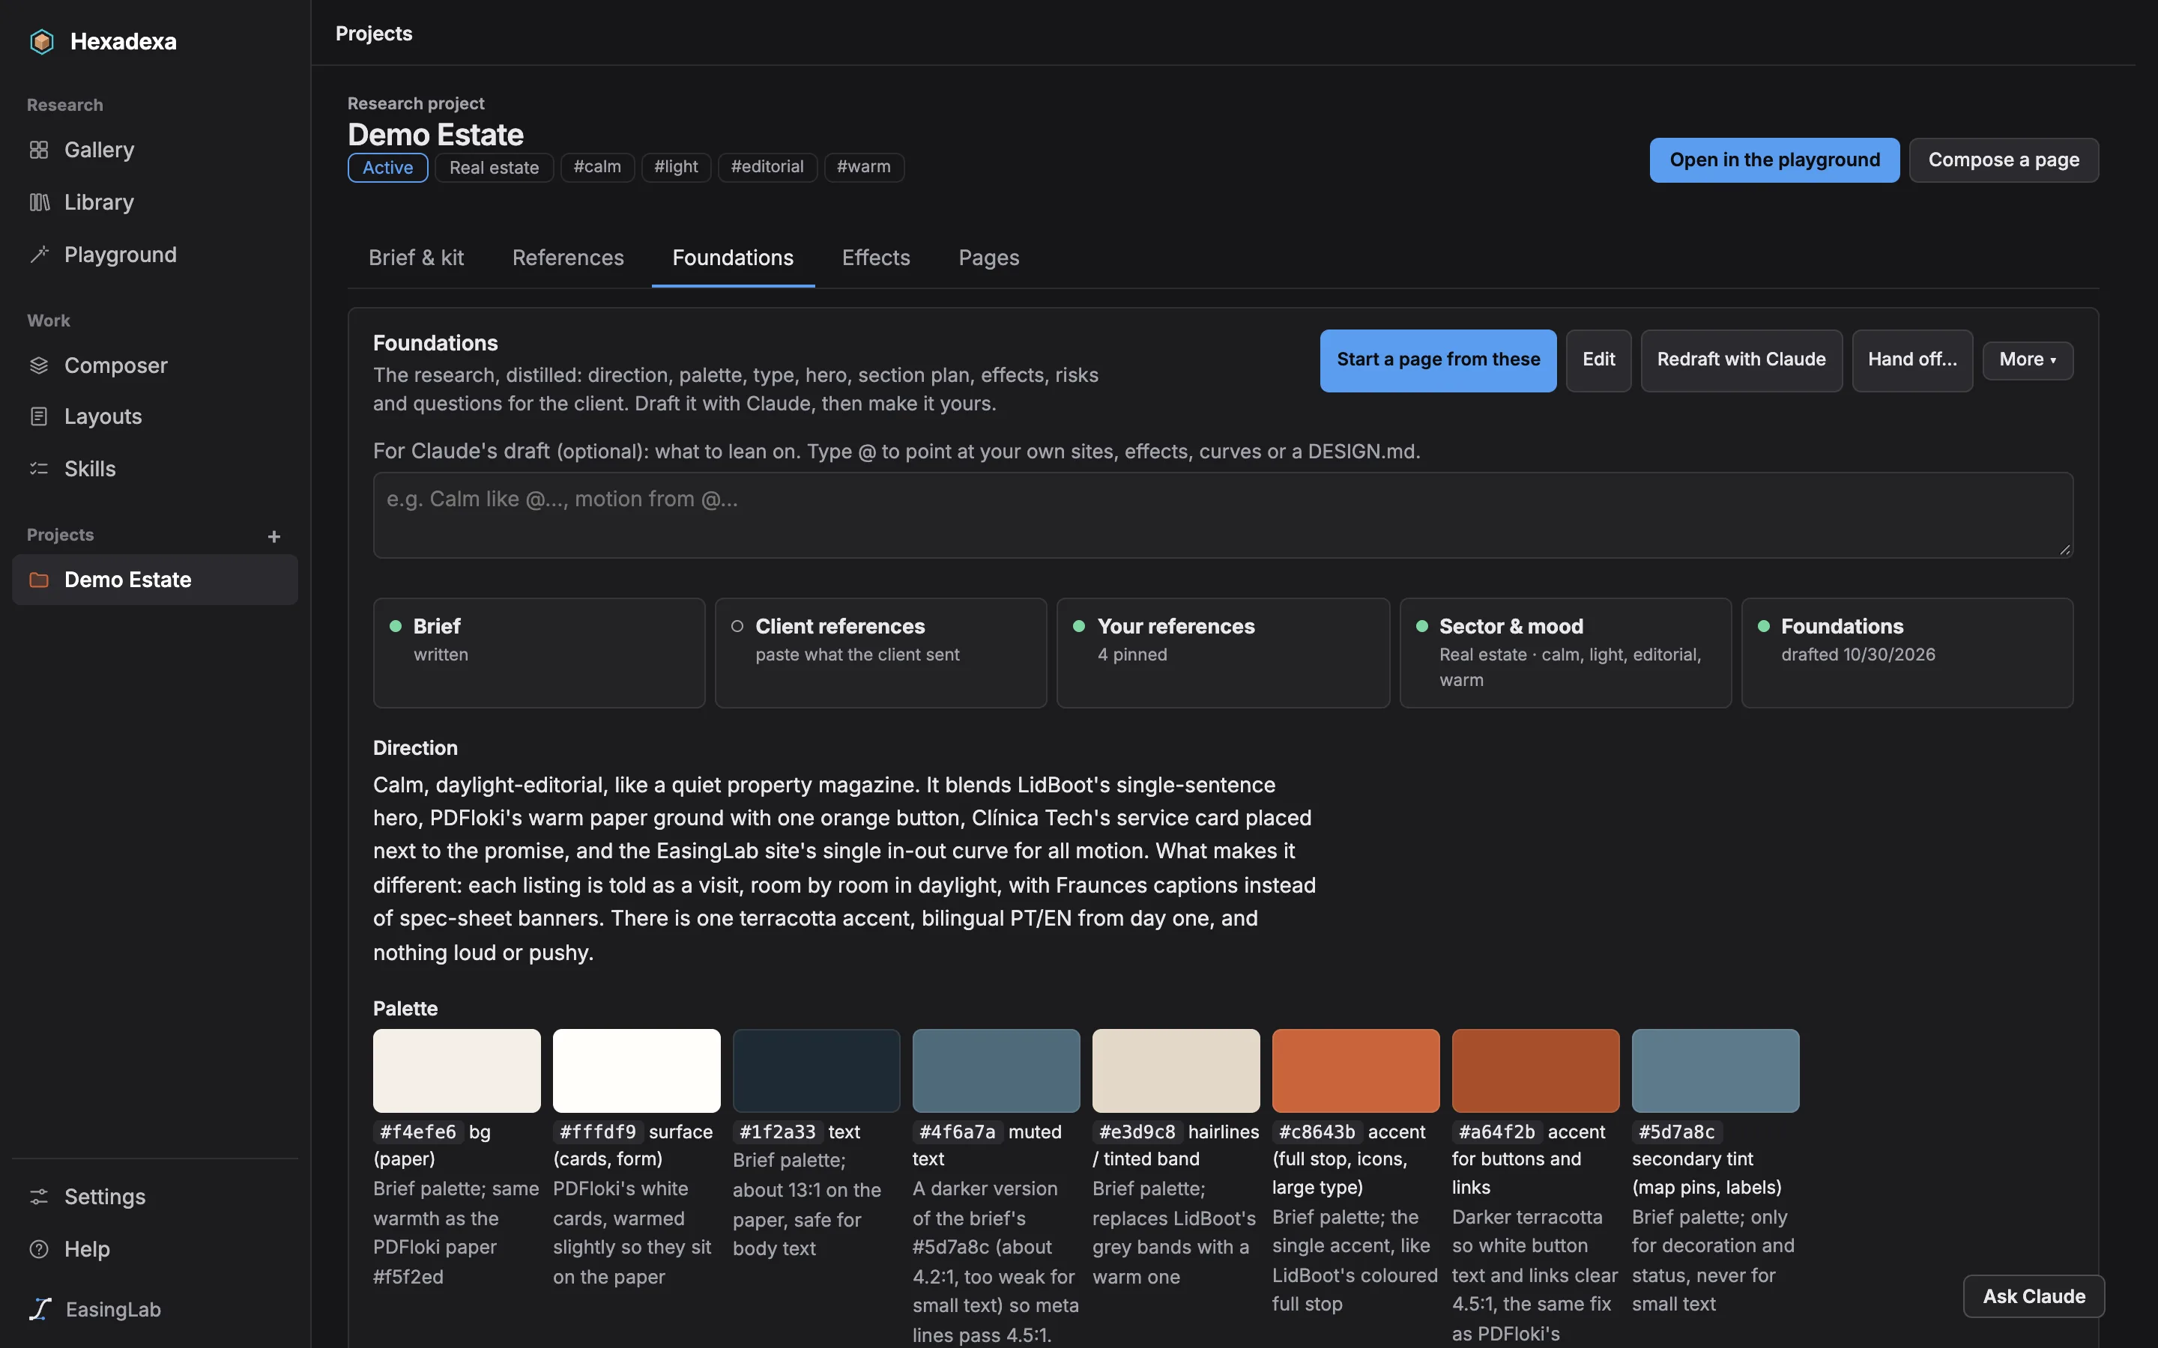2158x1348 pixels.
Task: Open the Sector & mood card
Action: (1565, 652)
